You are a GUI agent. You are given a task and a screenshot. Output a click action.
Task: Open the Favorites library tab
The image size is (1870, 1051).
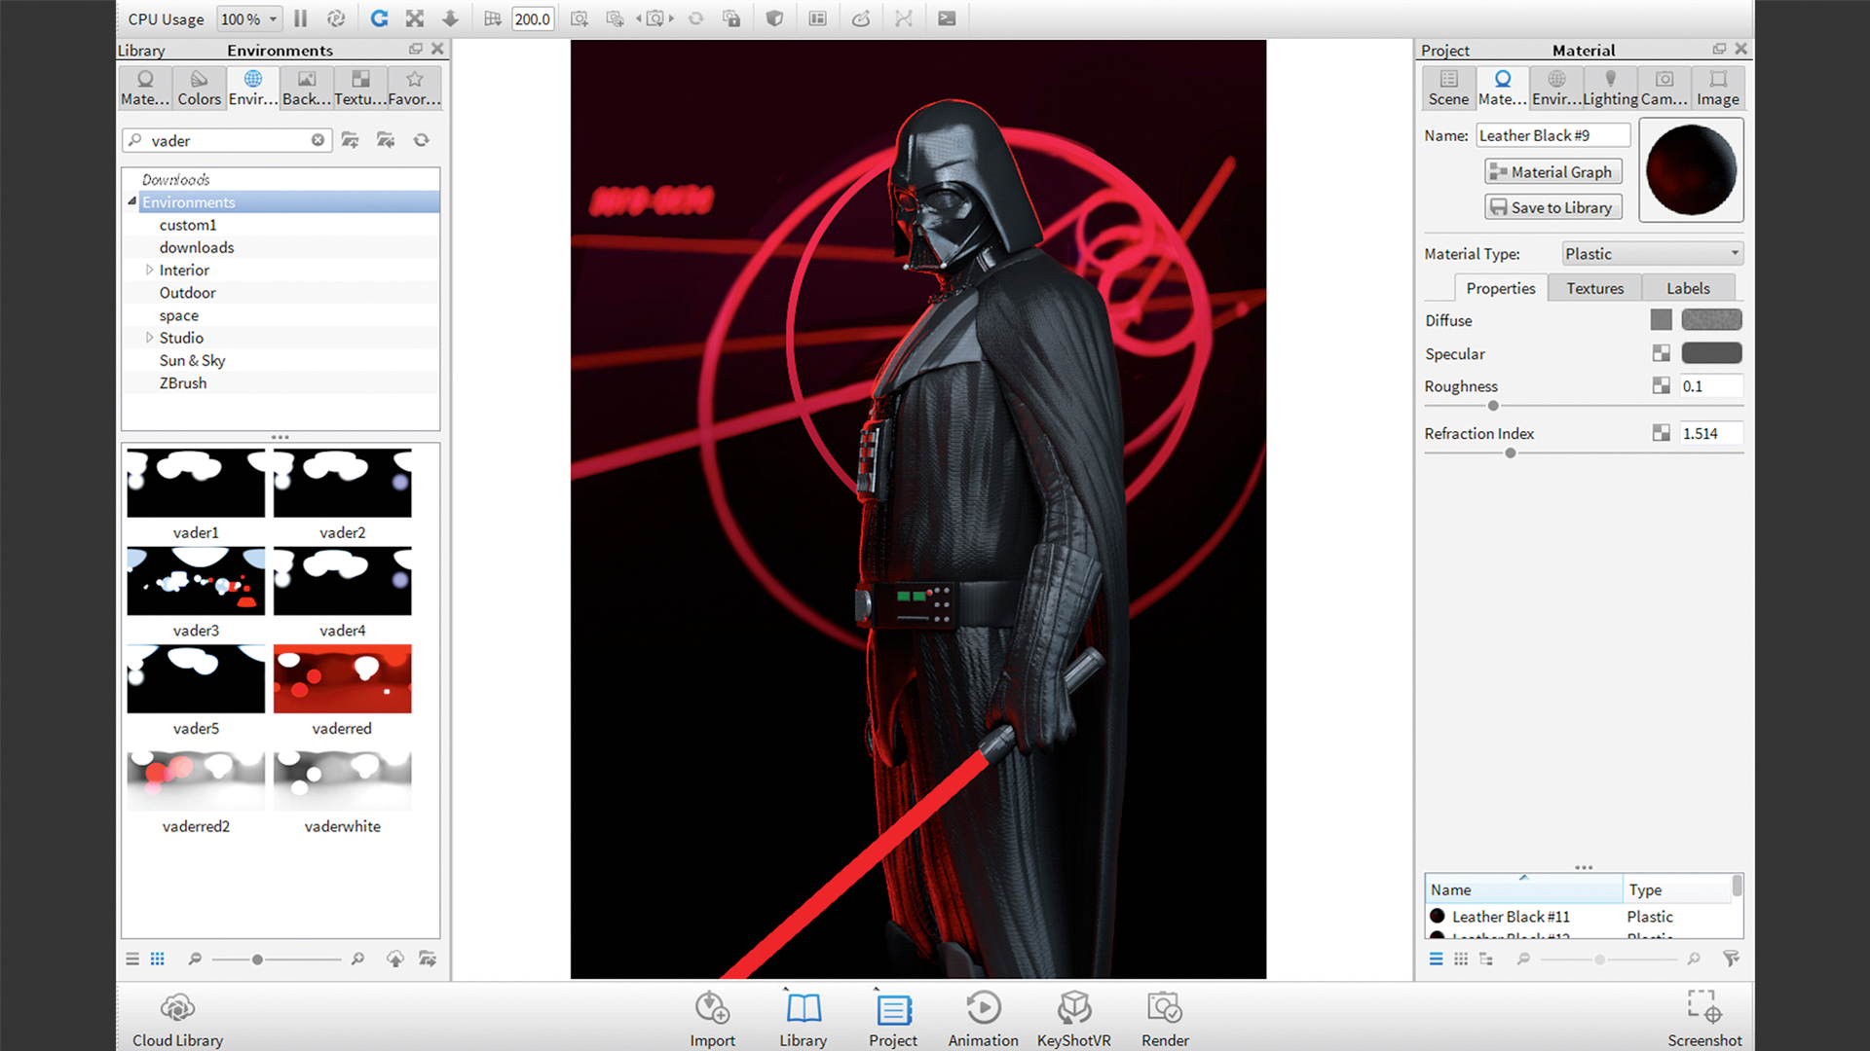point(415,88)
